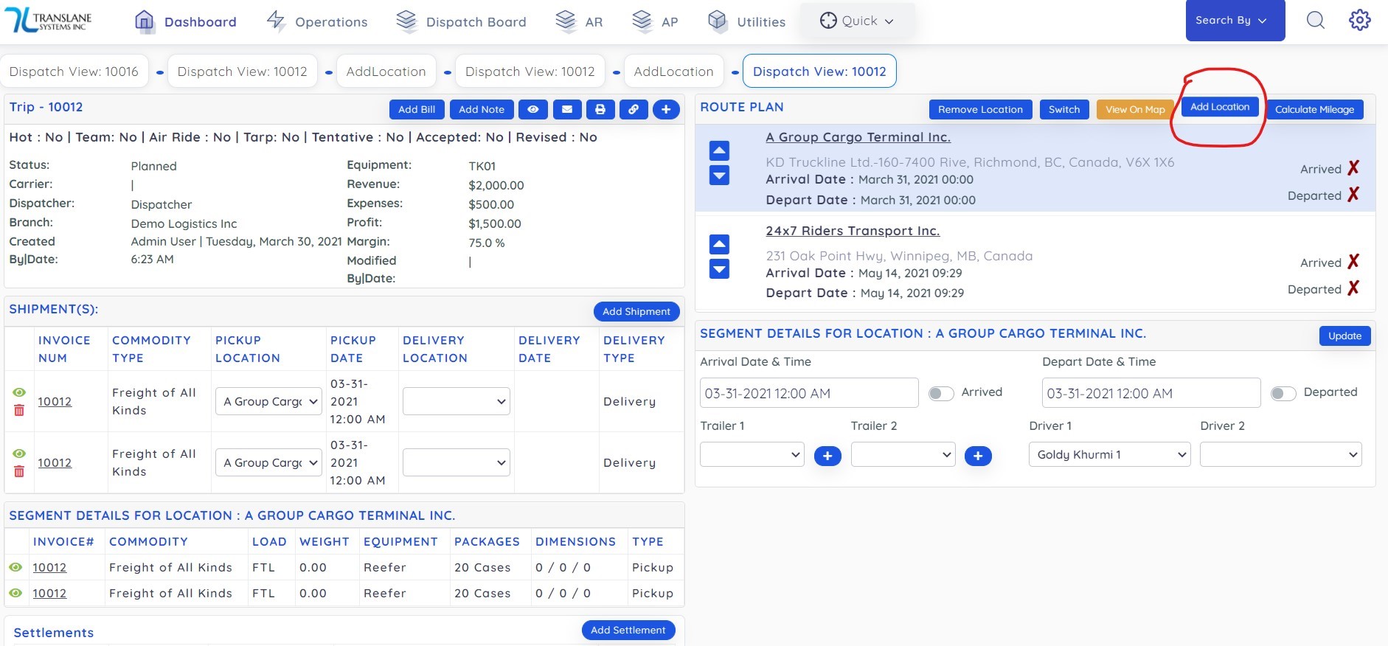Click the Arrival Date & Time field
Viewport: 1388px width, 646px height.
[x=808, y=393]
